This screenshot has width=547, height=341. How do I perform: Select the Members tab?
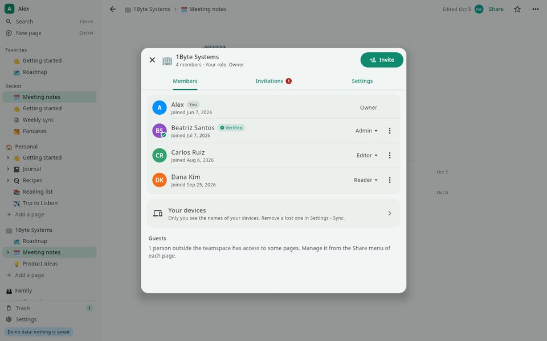click(185, 81)
